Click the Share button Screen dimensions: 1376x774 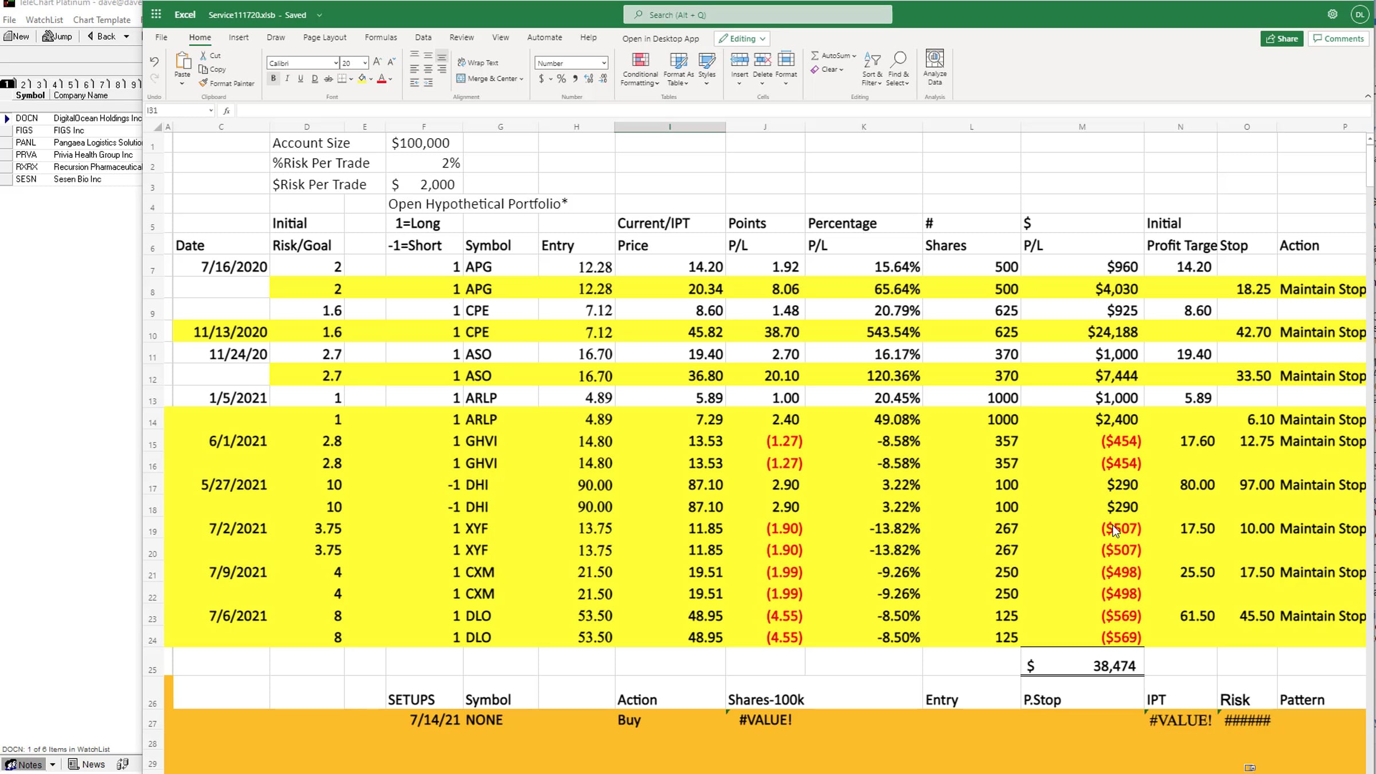click(x=1282, y=38)
